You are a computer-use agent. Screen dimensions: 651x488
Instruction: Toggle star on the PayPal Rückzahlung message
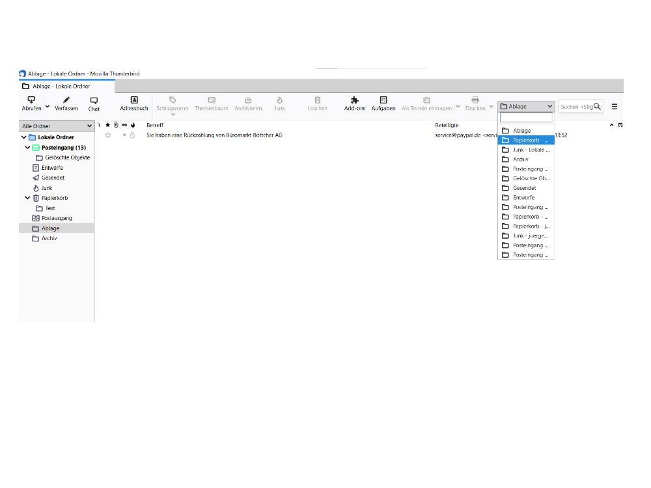(108, 135)
